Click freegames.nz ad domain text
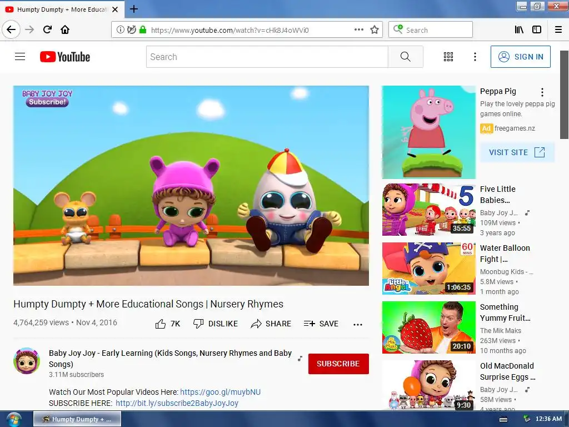 point(515,128)
